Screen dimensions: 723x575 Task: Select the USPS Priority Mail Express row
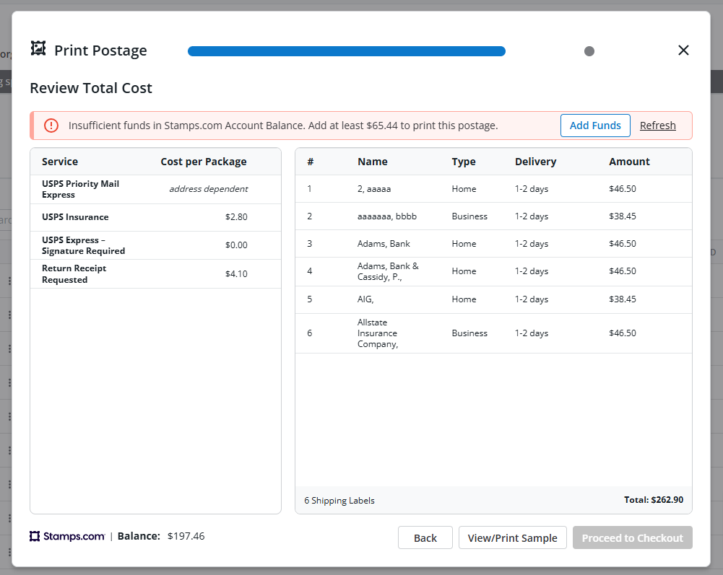click(155, 189)
